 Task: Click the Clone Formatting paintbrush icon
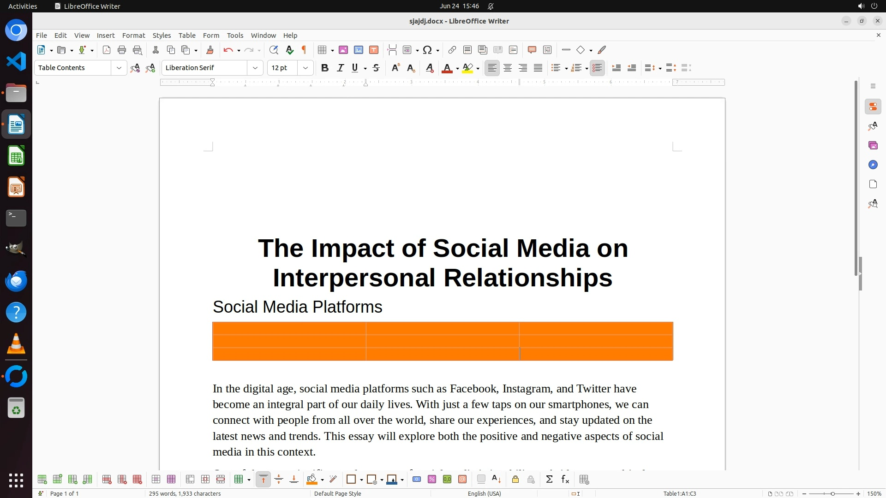[x=210, y=50]
